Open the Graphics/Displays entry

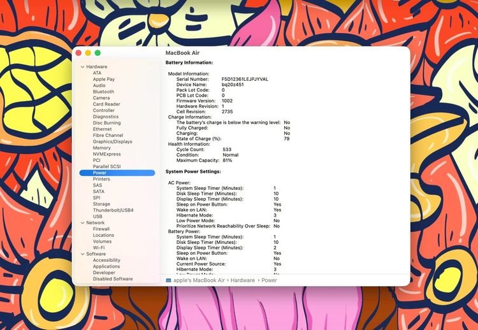112,141
